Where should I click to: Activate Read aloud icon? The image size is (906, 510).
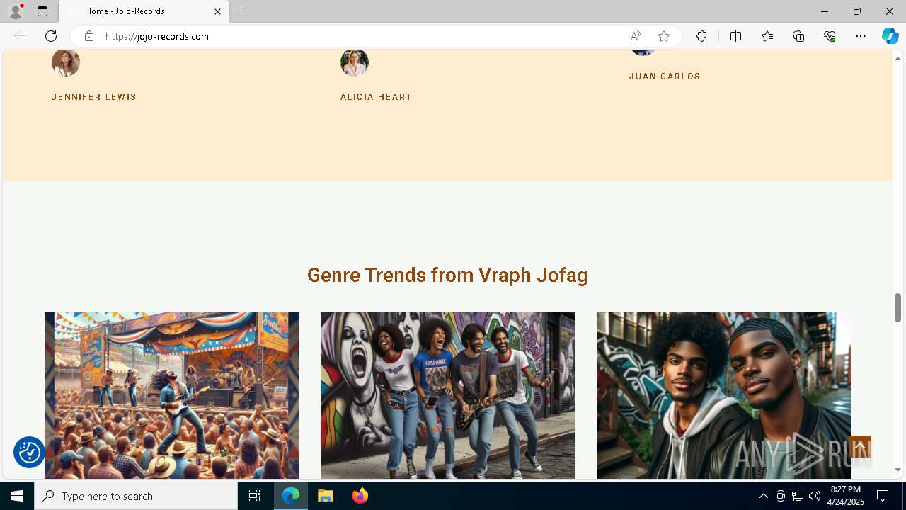click(636, 36)
